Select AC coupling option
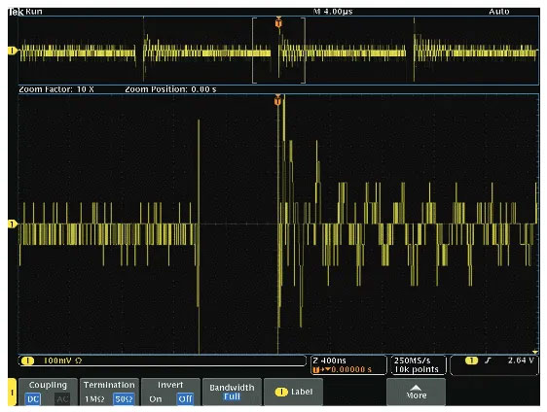547x412 pixels. (x=62, y=398)
